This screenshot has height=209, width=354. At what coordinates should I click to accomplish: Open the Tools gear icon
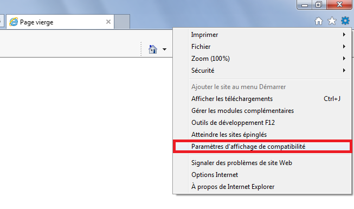click(x=345, y=21)
